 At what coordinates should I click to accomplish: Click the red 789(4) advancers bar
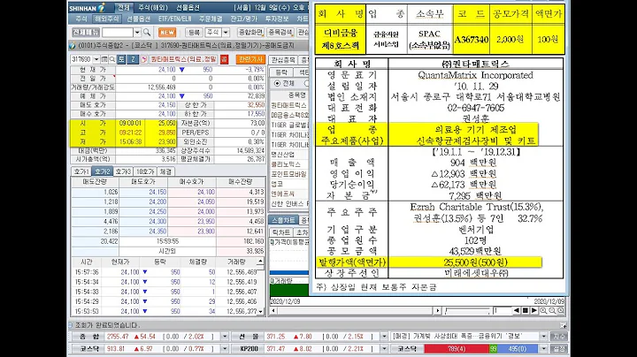457,348
